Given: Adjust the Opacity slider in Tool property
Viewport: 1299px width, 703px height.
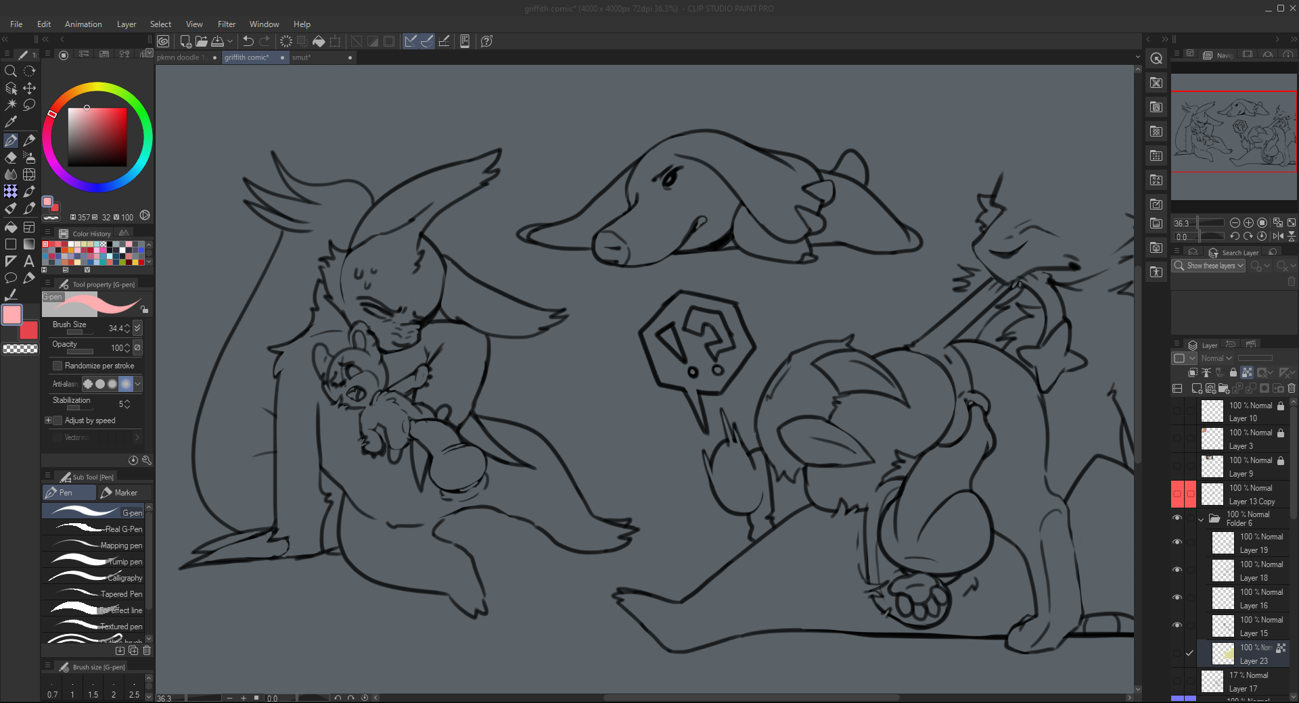Looking at the screenshot, I should (x=80, y=351).
